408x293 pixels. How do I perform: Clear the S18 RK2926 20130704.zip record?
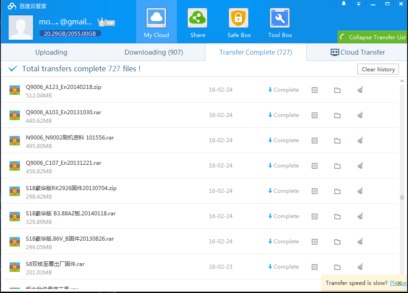coord(361,191)
